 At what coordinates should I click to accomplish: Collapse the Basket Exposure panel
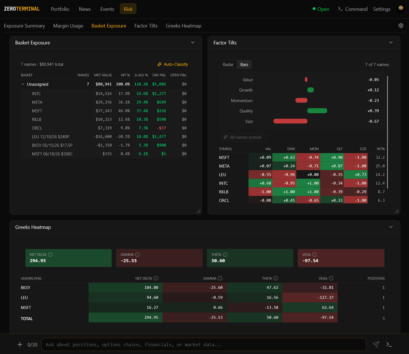[x=193, y=43]
